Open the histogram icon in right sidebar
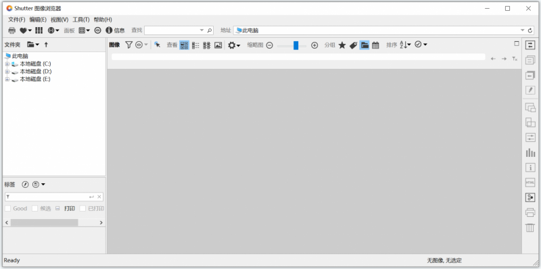The width and height of the screenshot is (541, 269). (530, 153)
